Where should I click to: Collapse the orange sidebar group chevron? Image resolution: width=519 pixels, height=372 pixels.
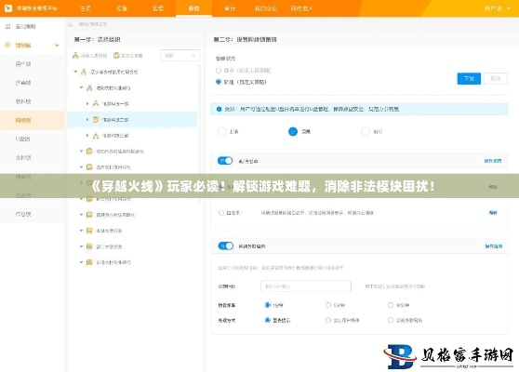(x=57, y=46)
